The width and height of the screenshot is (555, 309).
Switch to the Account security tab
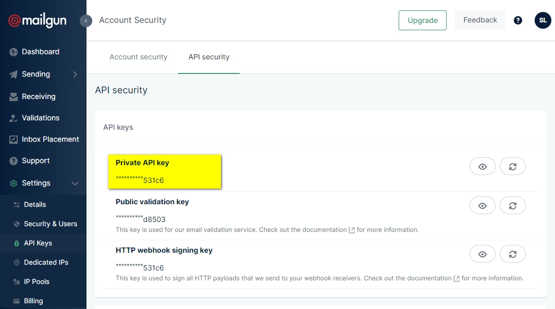(138, 57)
